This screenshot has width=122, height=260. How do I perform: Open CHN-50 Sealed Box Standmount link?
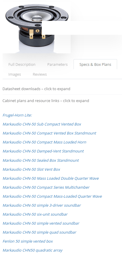click(x=41, y=160)
